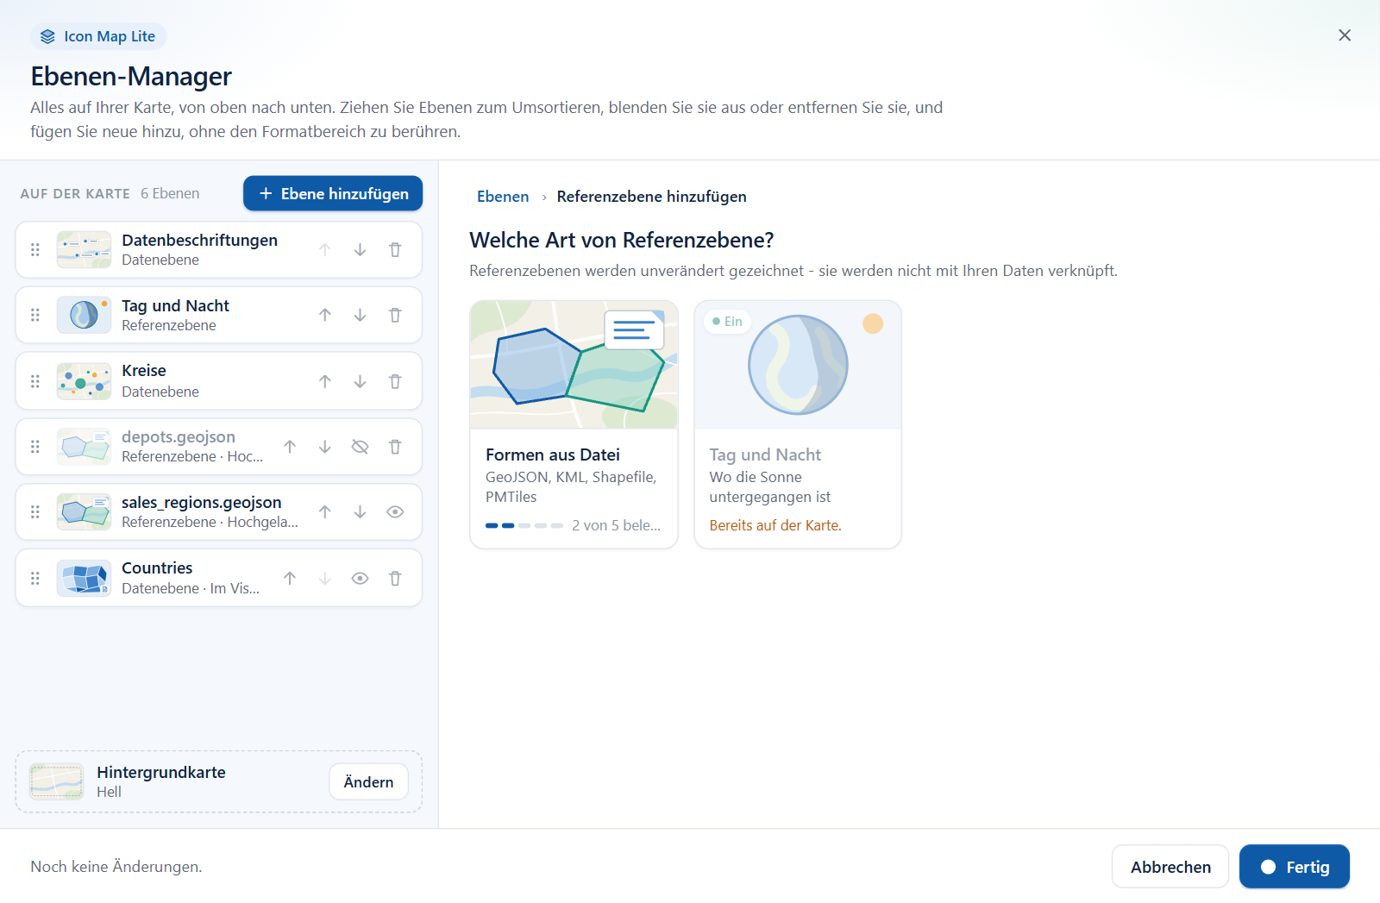Close the Ebenen-Manager dialog
Viewport: 1380px width, 903px height.
[x=1345, y=35]
